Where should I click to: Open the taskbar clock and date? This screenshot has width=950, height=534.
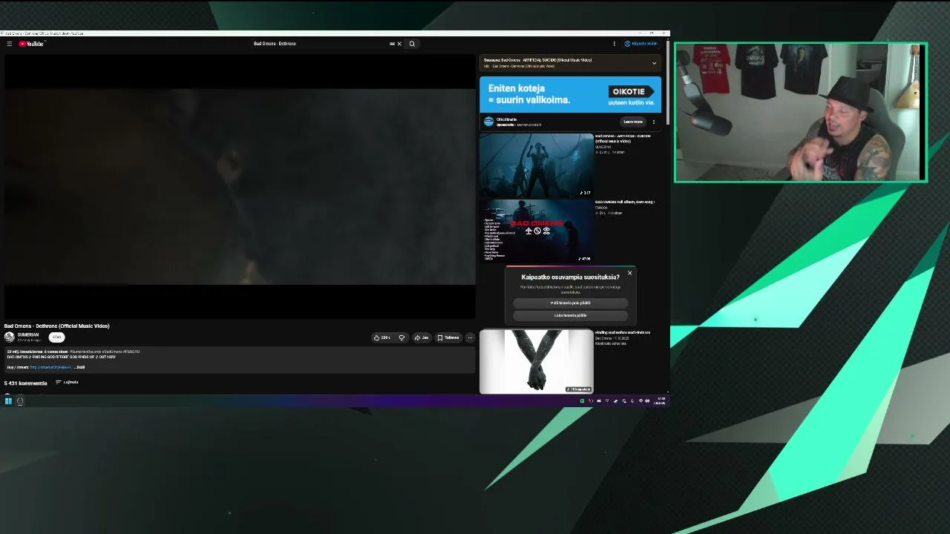[660, 401]
